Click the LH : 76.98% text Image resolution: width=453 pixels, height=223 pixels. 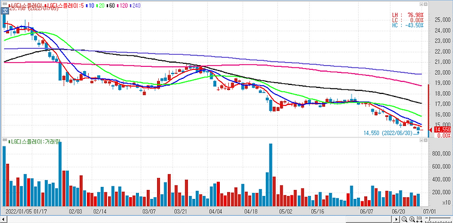pos(408,15)
